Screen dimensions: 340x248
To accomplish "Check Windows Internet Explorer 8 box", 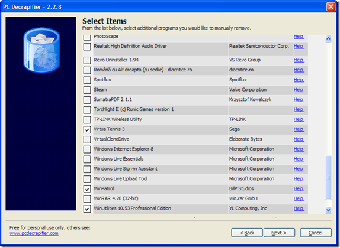I will click(87, 149).
